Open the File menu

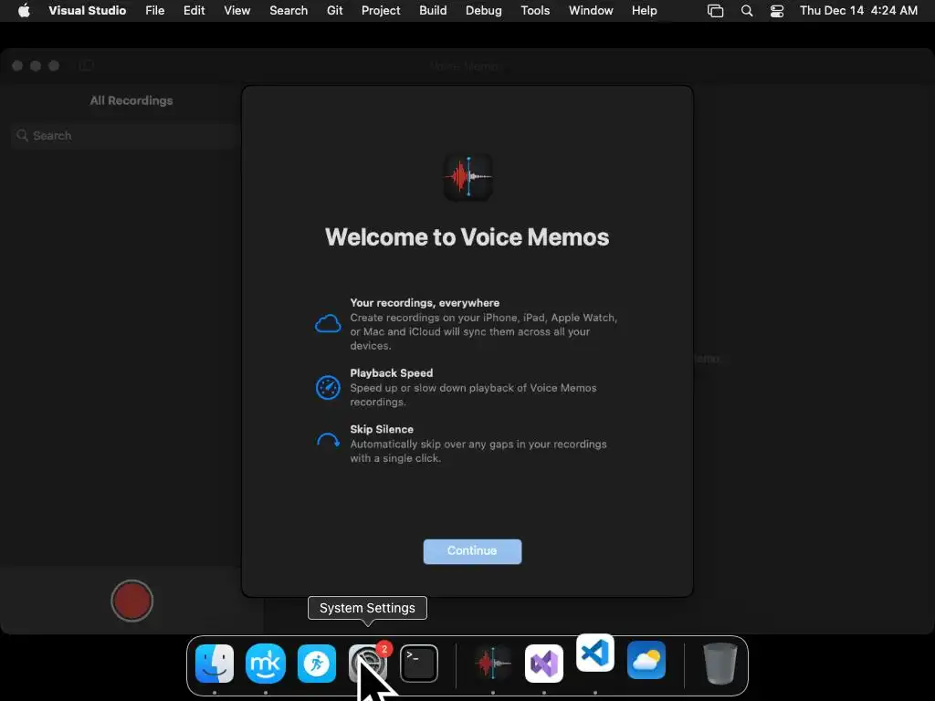pyautogui.click(x=155, y=10)
